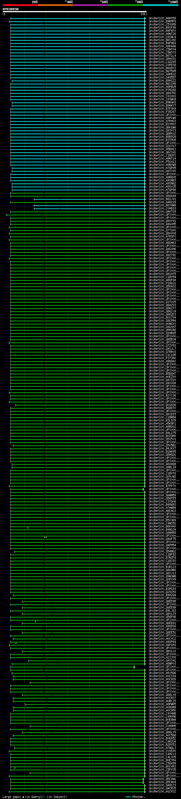181x799 pixels.
Task: Click label UniRef100_C4Y4N8
Action: click(x=162, y=713)
